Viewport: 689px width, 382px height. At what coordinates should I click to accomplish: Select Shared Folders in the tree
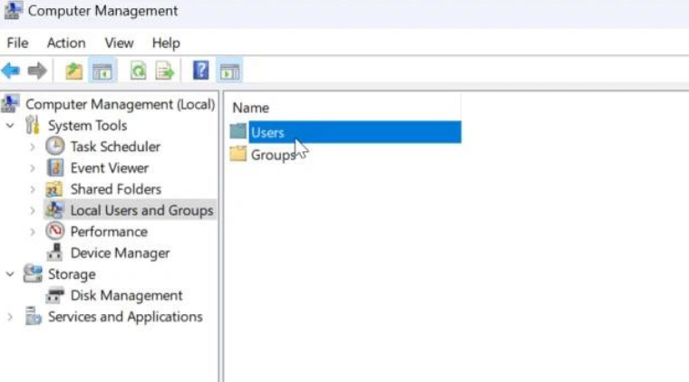[116, 189]
